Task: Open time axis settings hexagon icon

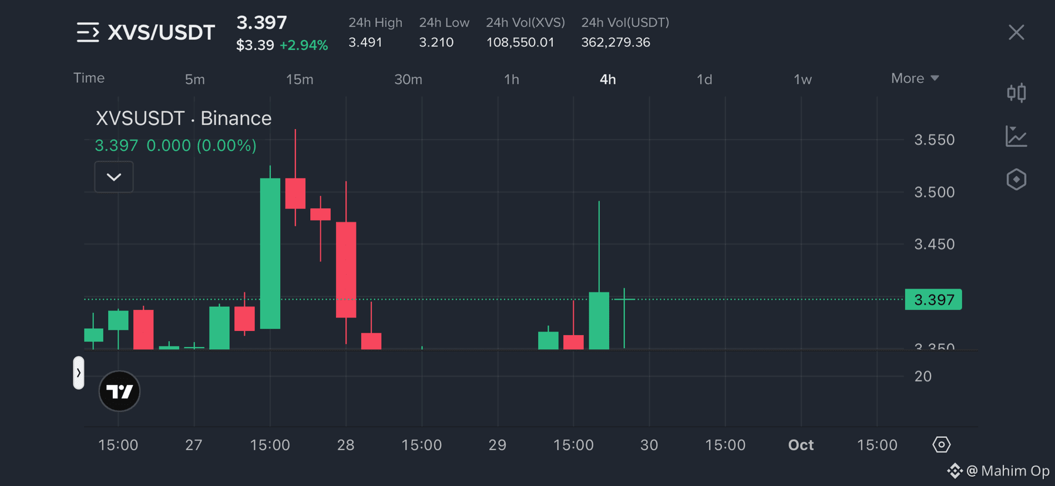Action: click(x=941, y=444)
